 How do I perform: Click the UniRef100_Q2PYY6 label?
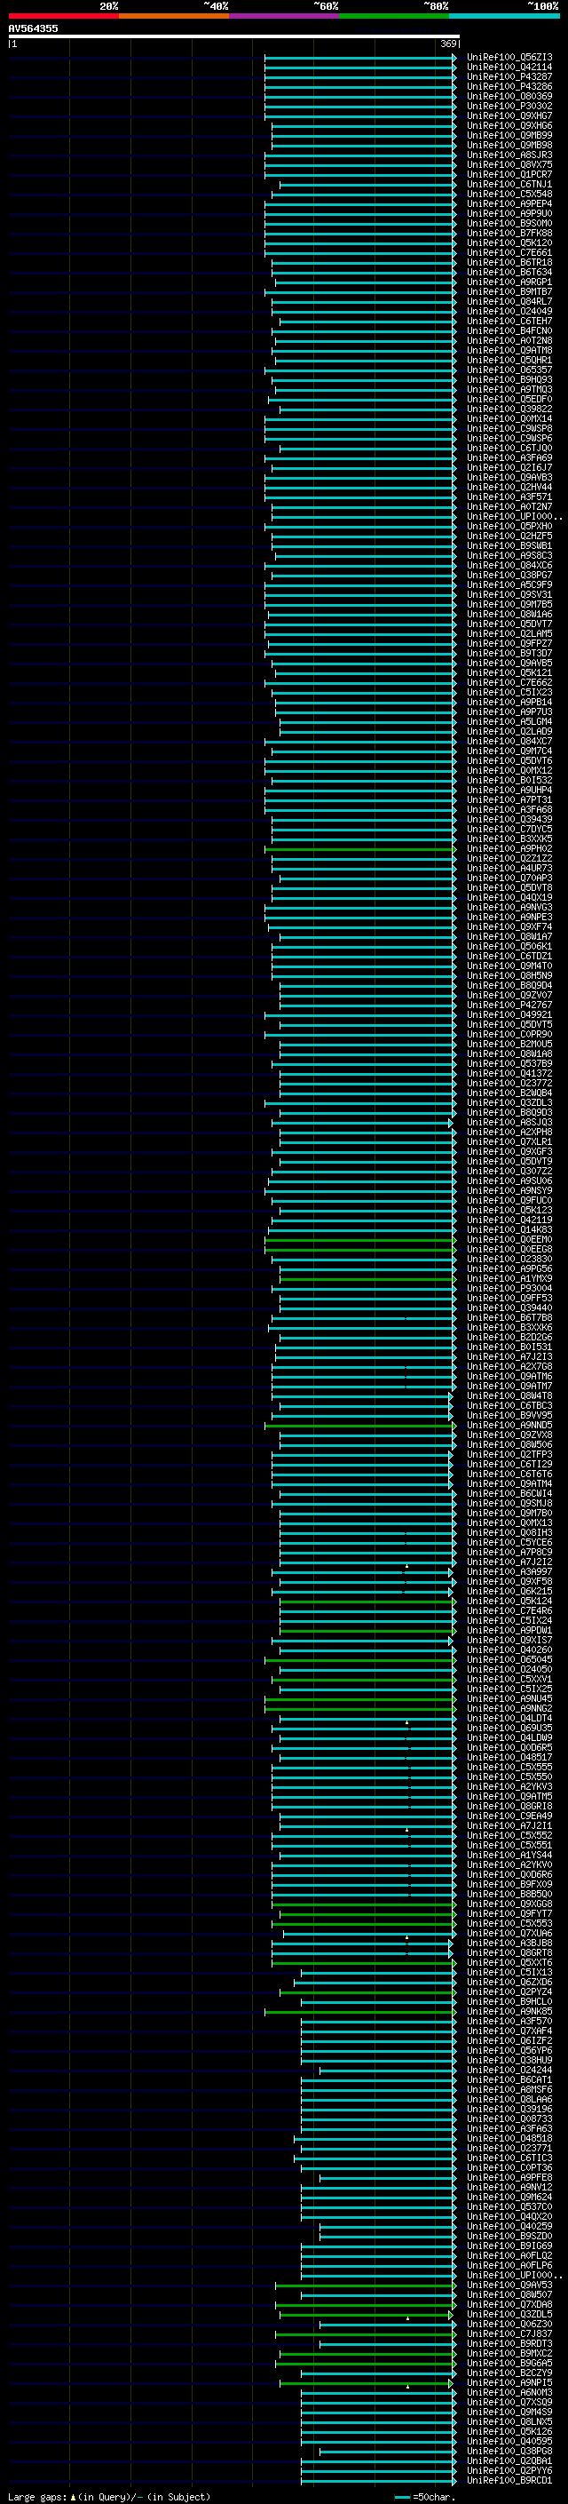click(x=509, y=2470)
